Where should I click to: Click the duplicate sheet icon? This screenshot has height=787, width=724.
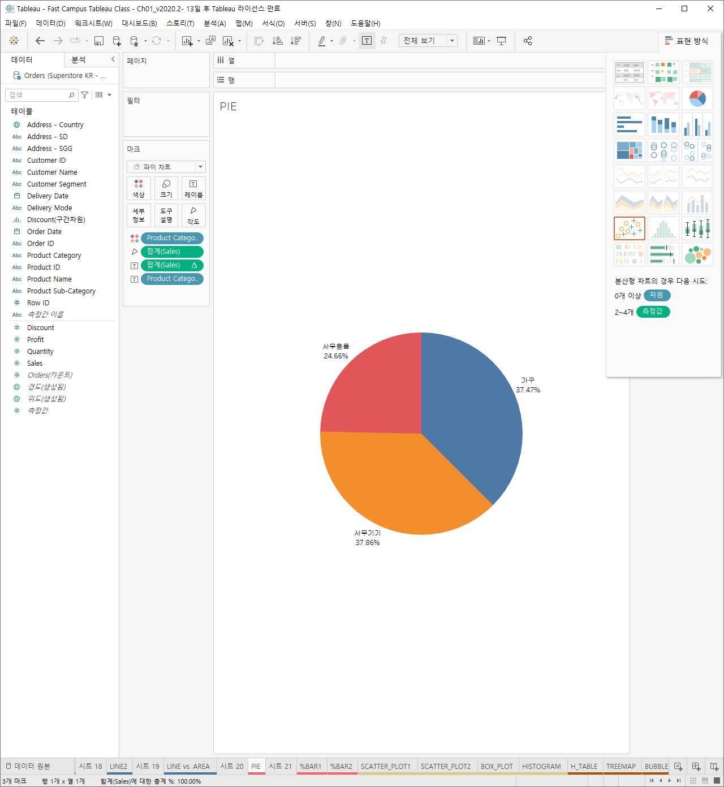coord(210,41)
